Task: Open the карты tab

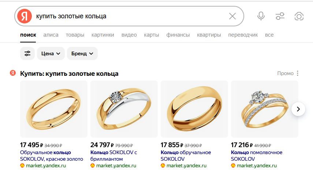Action: pos(151,35)
